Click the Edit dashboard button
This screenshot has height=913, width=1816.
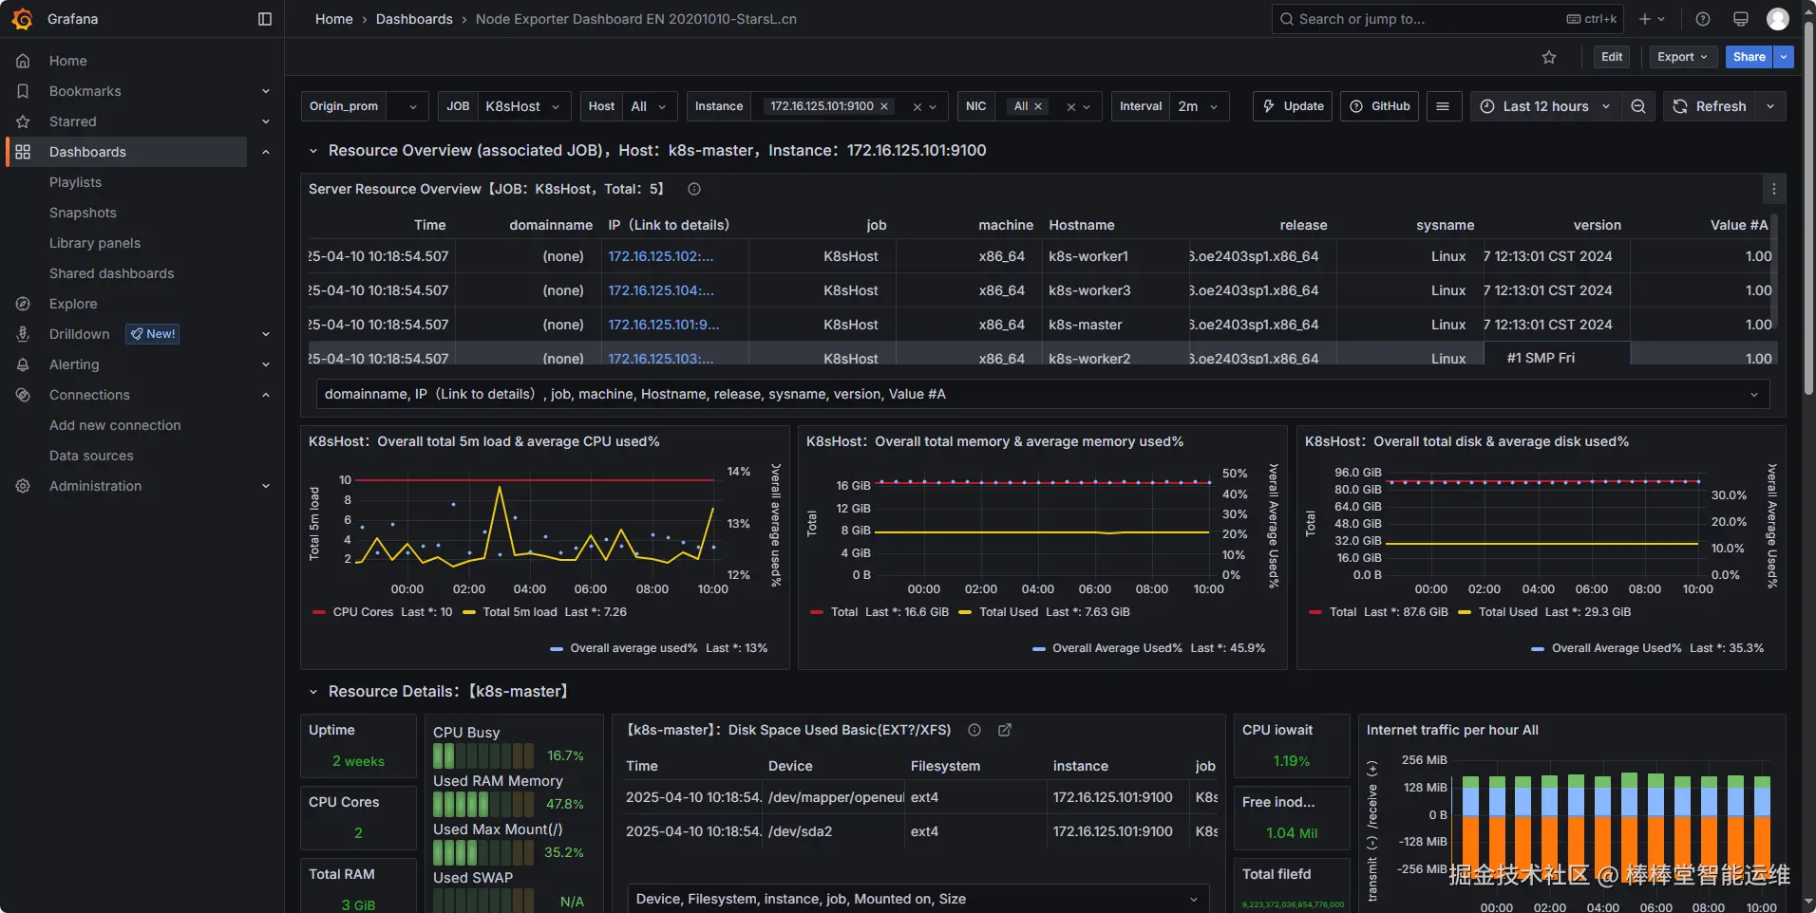(1612, 57)
